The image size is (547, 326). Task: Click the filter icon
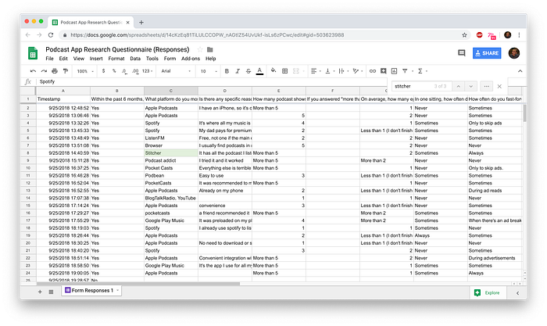coord(405,71)
